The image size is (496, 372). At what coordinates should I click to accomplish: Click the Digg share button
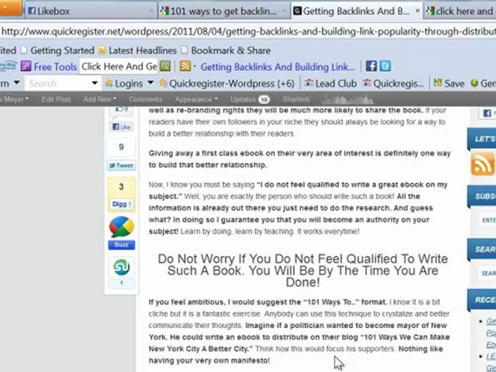pyautogui.click(x=121, y=204)
